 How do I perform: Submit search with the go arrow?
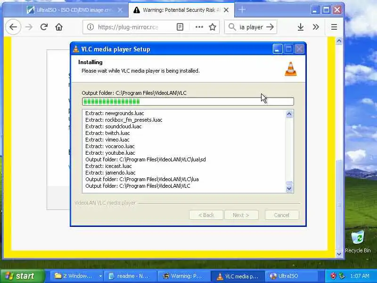(x=270, y=27)
